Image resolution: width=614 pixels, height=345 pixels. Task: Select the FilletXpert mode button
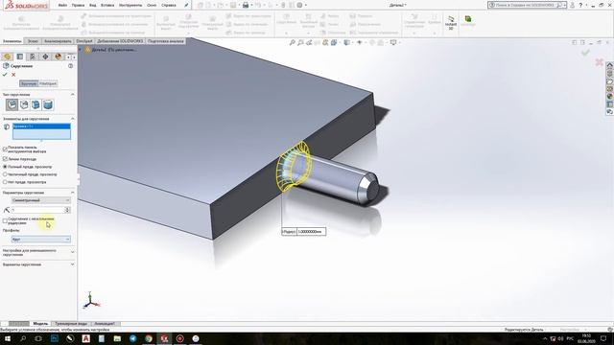point(48,83)
